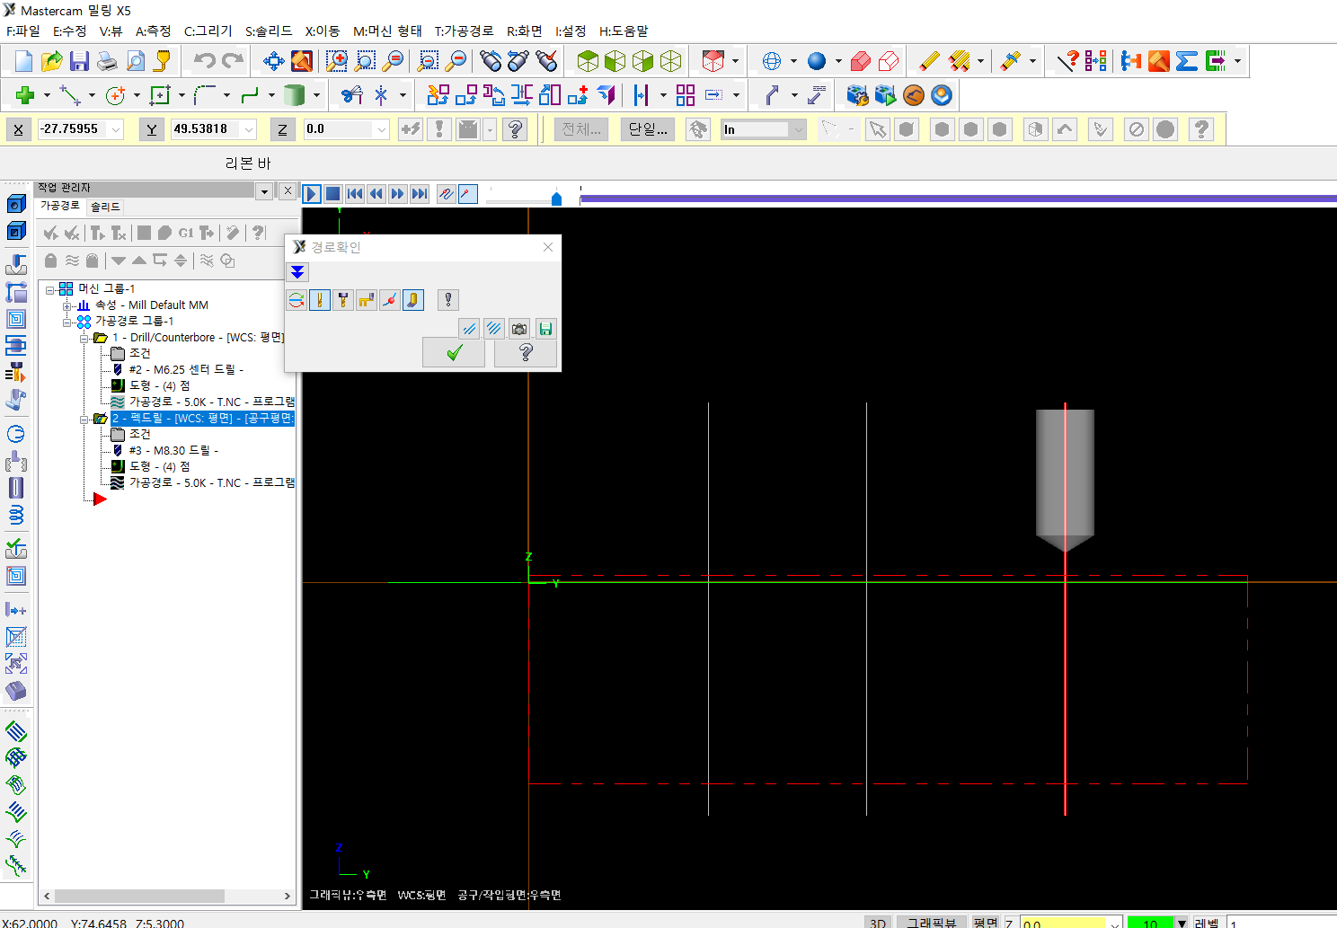Click the Trim scissors icon
This screenshot has height=928, width=1337.
352,94
